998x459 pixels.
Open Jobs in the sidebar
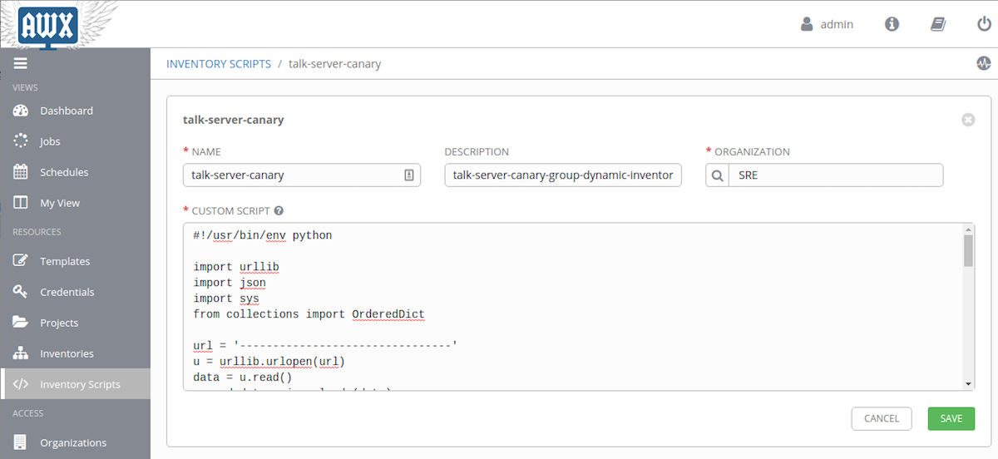pos(75,141)
